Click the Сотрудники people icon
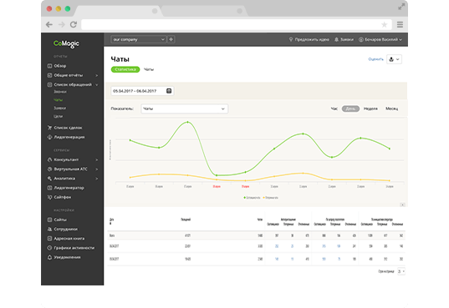 point(49,229)
